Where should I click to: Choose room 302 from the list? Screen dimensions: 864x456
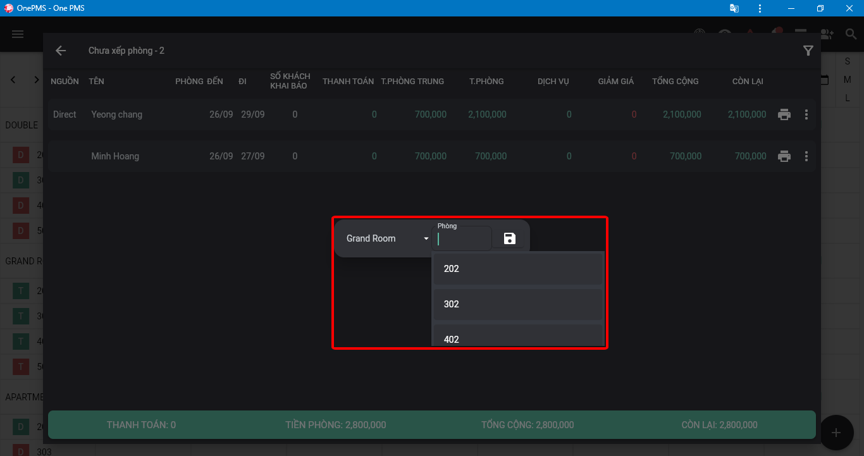pos(518,304)
